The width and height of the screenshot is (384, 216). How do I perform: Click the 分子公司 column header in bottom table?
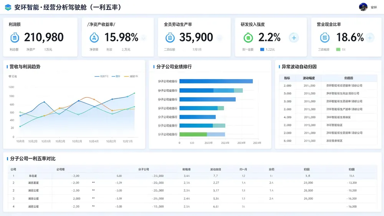click(144, 169)
